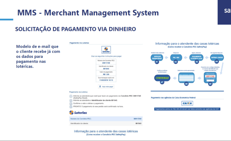Select the Serviços Financeiros step #1 bubble
Viewport: 231px width, 141px height.
click(x=157, y=58)
